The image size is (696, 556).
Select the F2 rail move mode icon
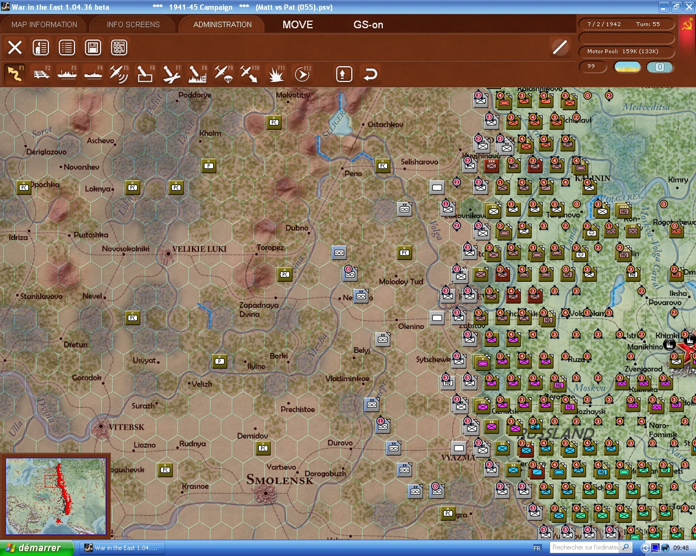pyautogui.click(x=41, y=74)
